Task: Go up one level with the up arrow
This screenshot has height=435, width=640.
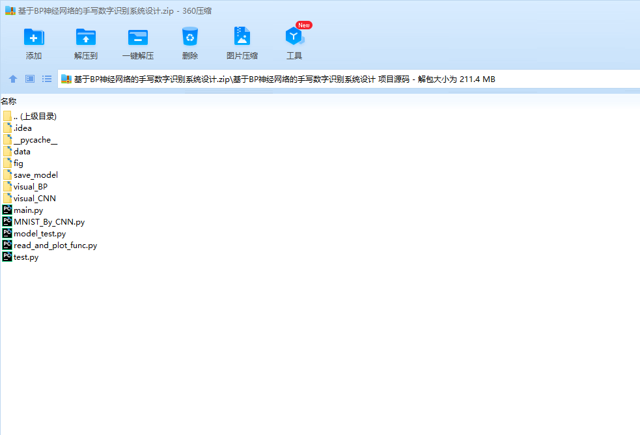Action: (13, 79)
